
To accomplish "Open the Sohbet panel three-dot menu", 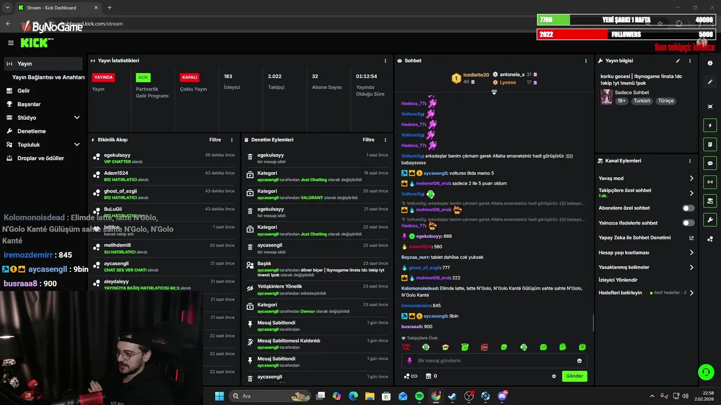I will pos(586,61).
